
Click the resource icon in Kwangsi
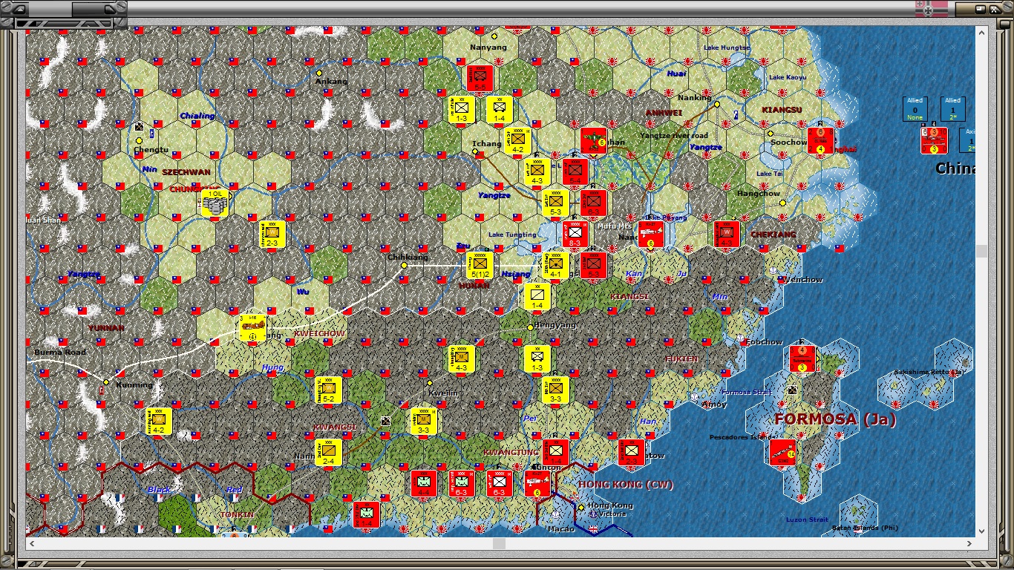coord(385,421)
